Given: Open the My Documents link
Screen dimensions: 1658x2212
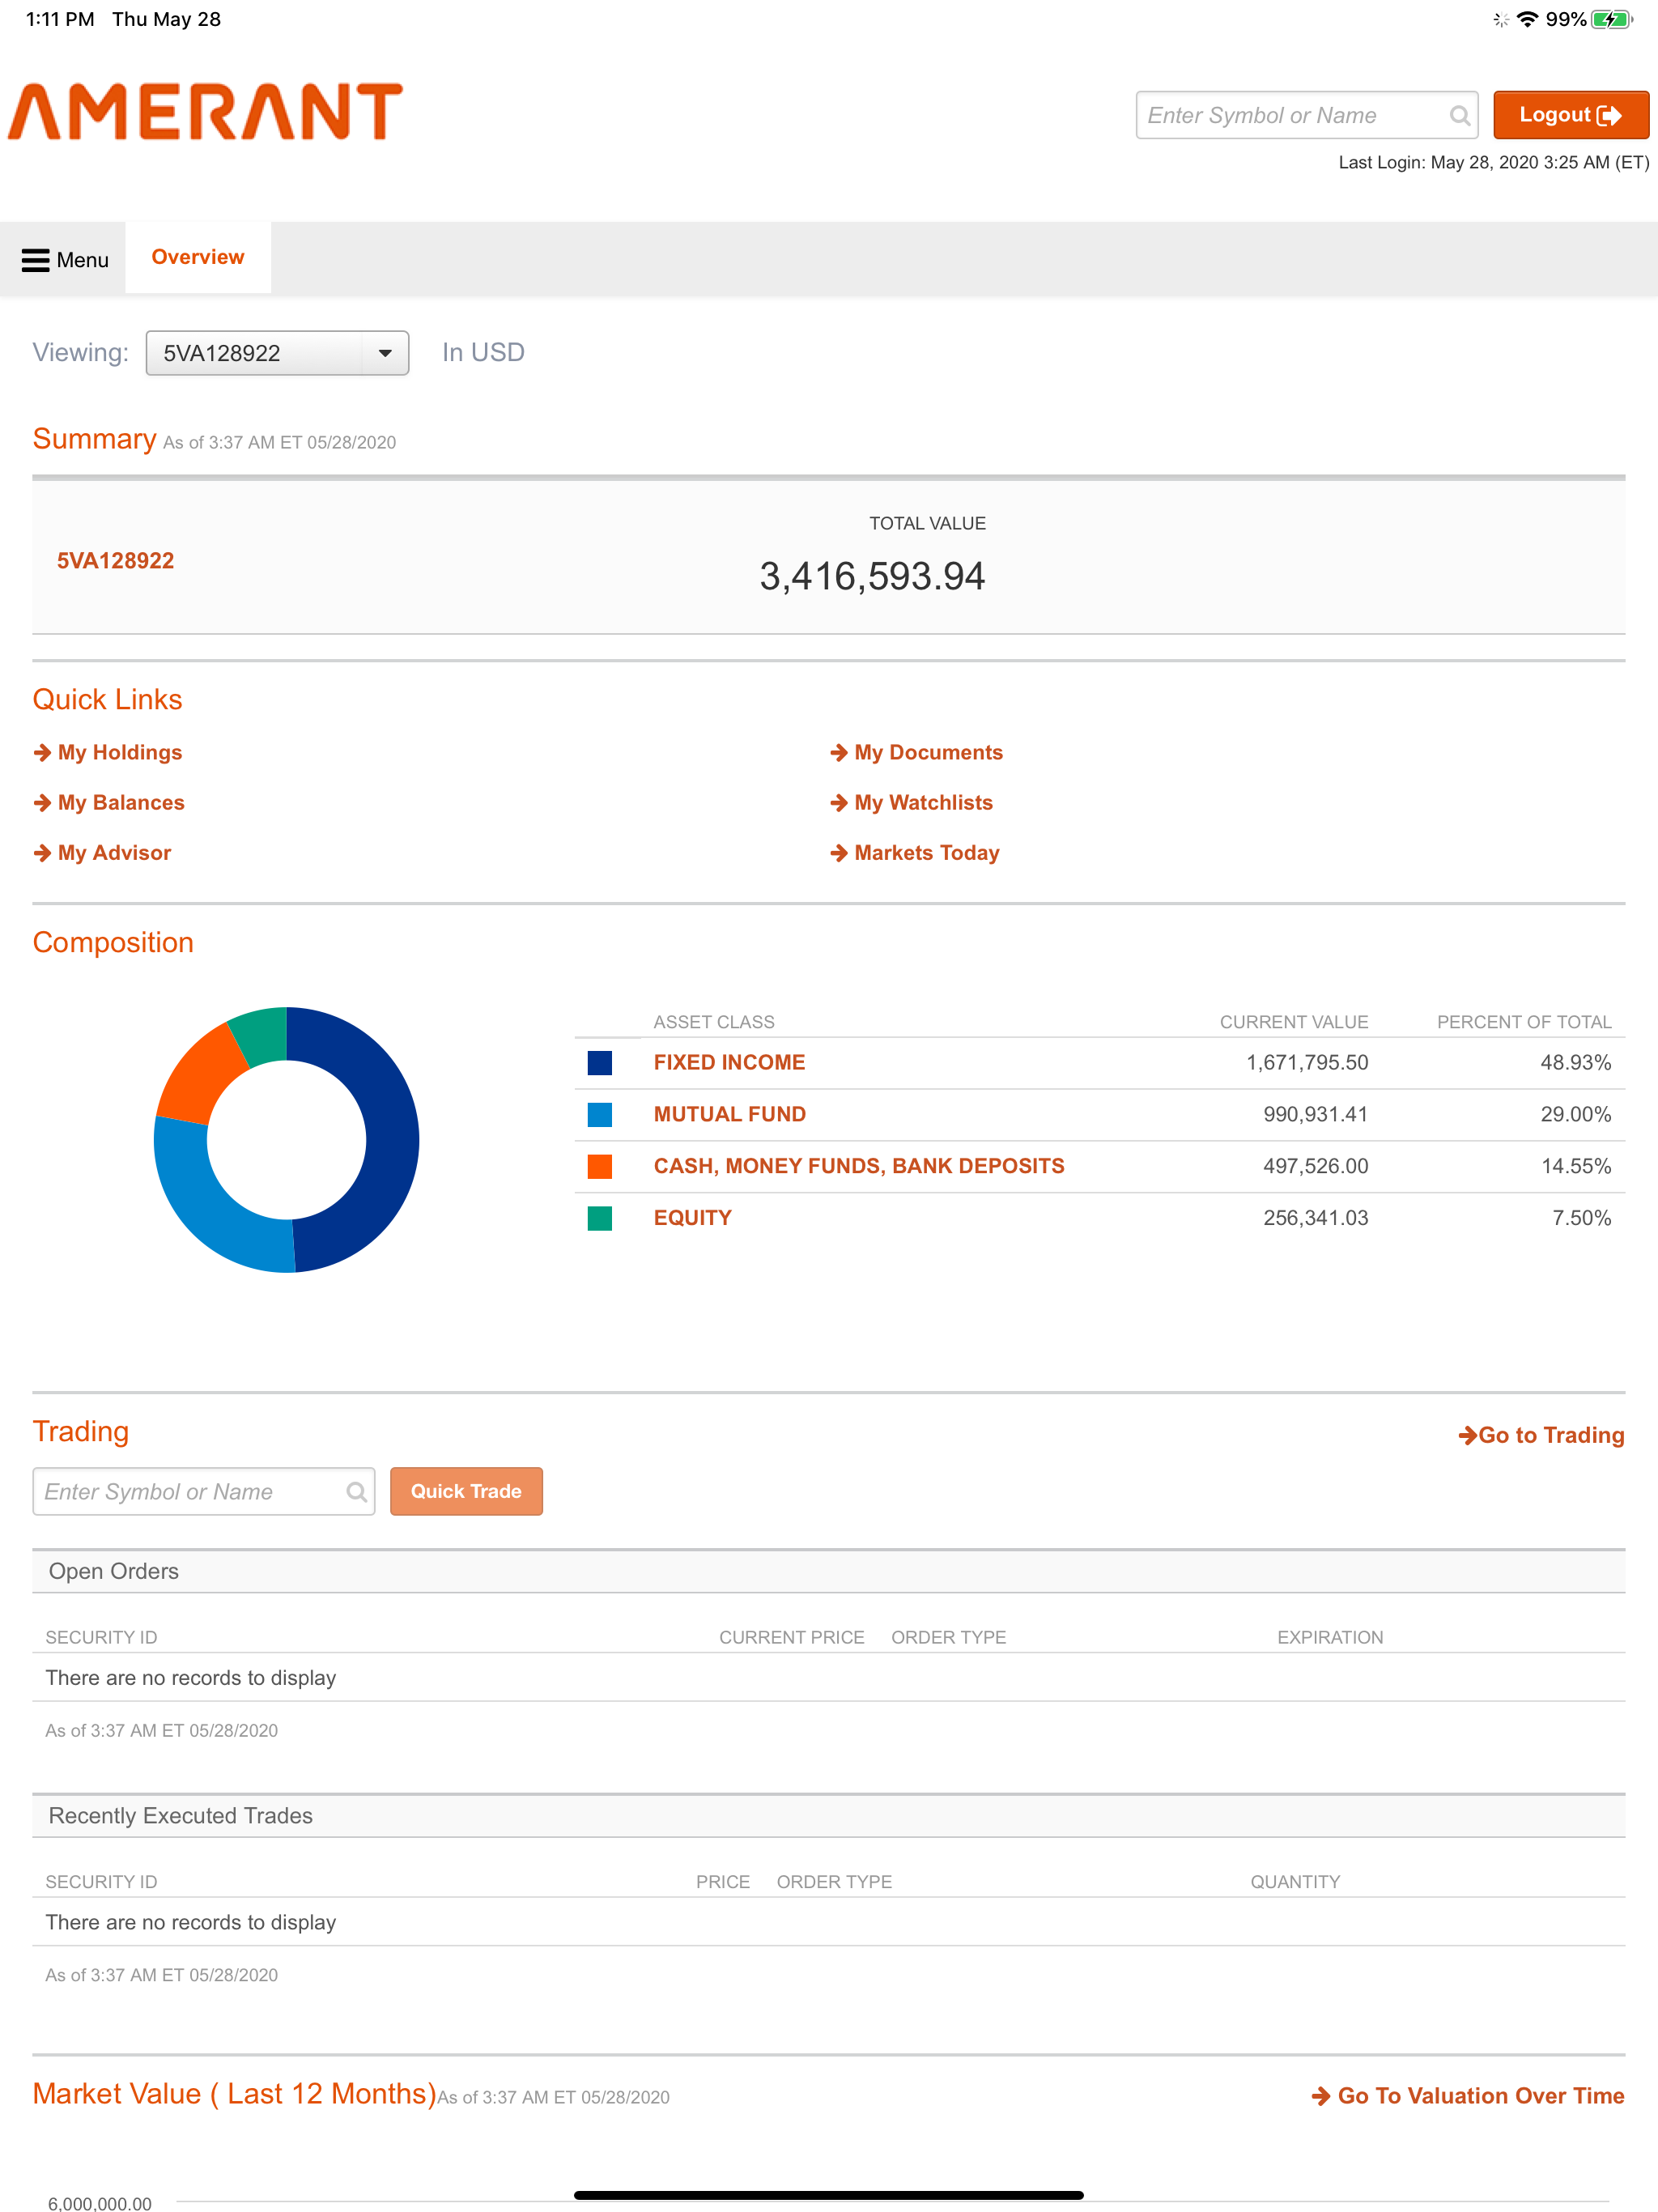Looking at the screenshot, I should pyautogui.click(x=928, y=753).
